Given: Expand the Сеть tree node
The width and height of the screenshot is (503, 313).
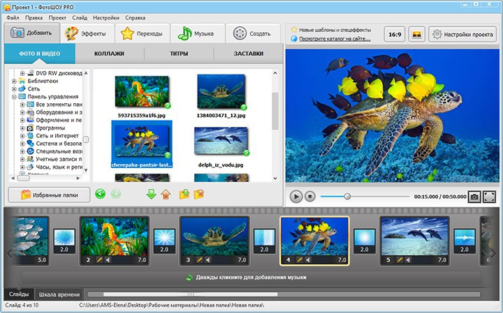Looking at the screenshot, I should (14, 89).
